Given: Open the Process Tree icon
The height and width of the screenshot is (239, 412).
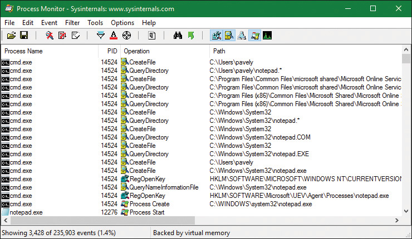Looking at the screenshot, I should 151,36.
